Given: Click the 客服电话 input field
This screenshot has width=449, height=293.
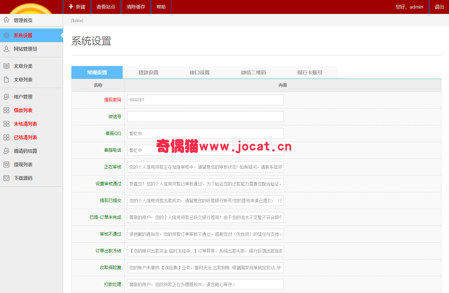Looking at the screenshot, I should coord(205,150).
